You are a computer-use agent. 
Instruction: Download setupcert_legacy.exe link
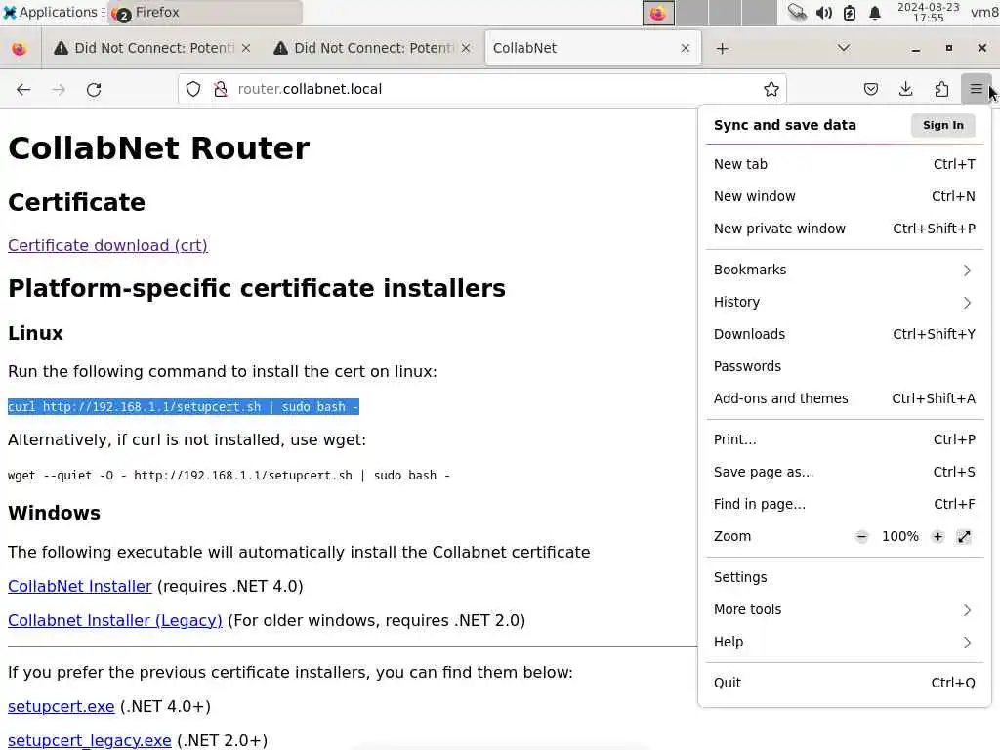tap(89, 740)
